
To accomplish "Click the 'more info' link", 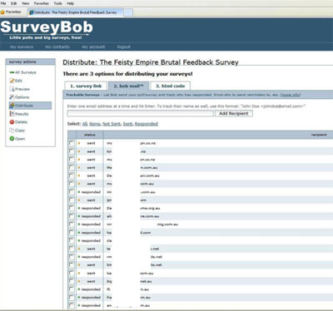I will 291,95.
